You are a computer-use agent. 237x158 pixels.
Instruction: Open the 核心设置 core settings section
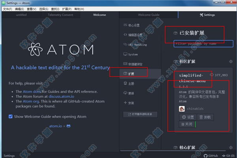[x=132, y=25]
